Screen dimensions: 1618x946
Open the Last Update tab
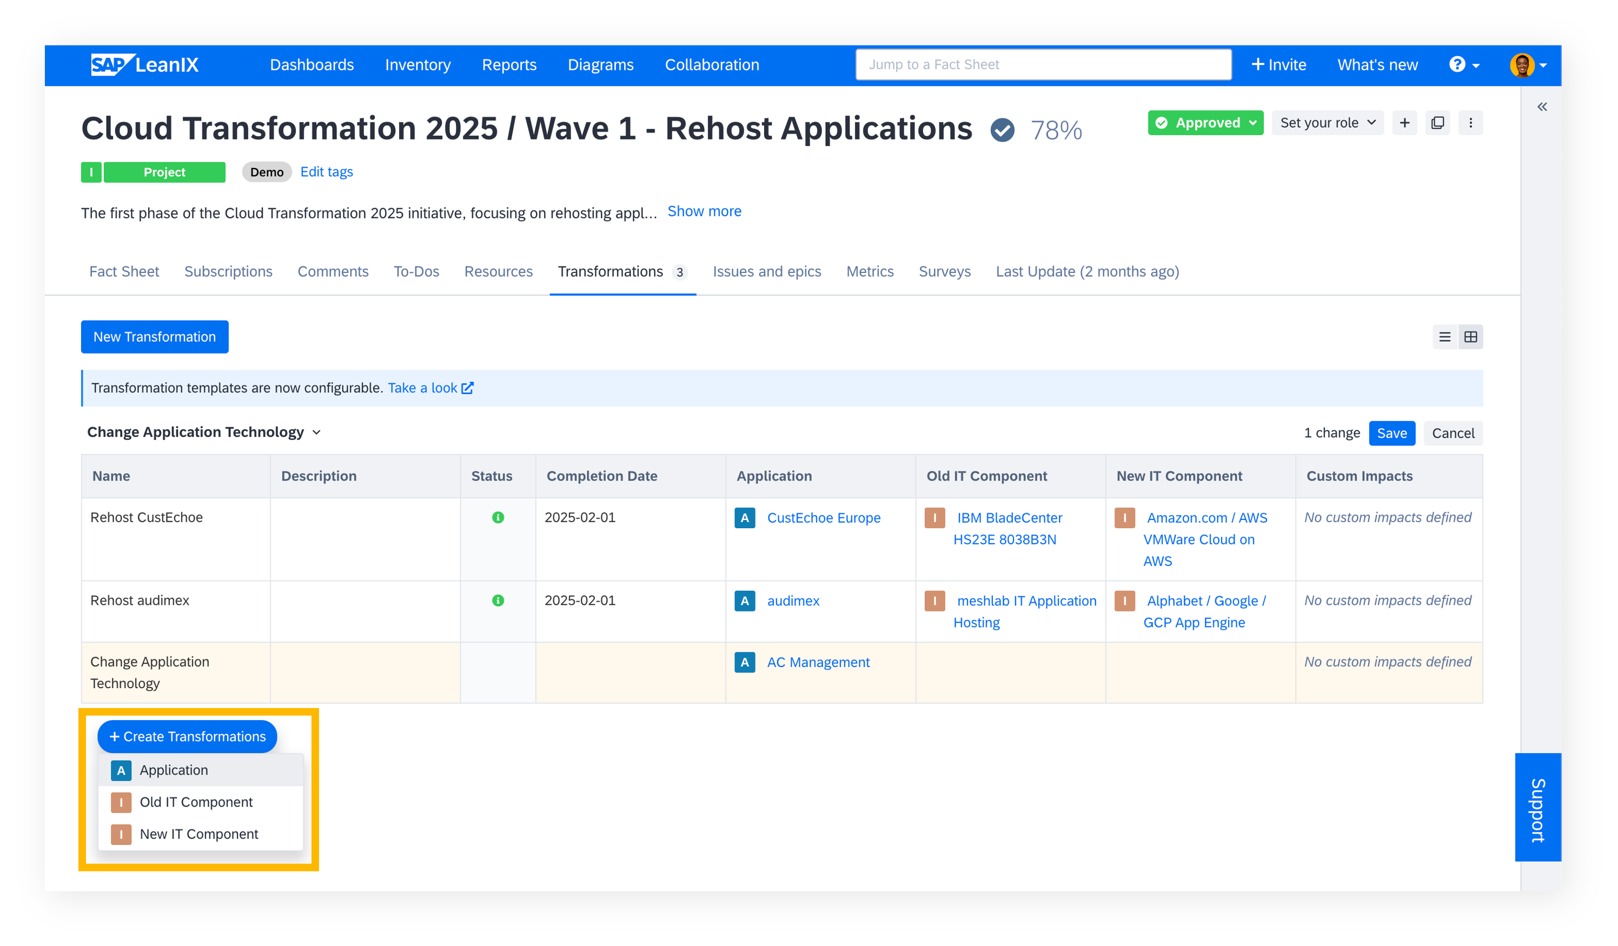click(1087, 271)
